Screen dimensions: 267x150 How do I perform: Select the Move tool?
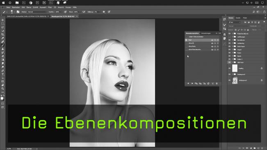[2, 20]
